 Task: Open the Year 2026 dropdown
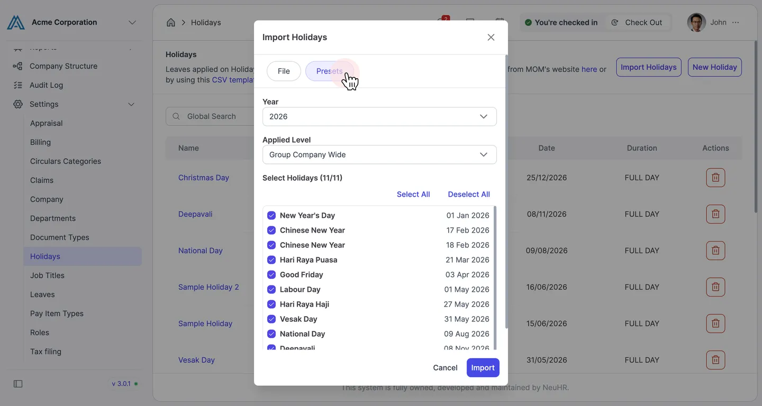tap(379, 116)
